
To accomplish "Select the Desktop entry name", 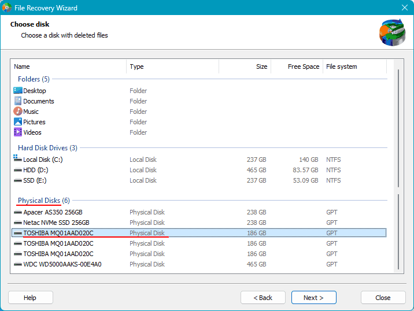I will pyautogui.click(x=35, y=91).
